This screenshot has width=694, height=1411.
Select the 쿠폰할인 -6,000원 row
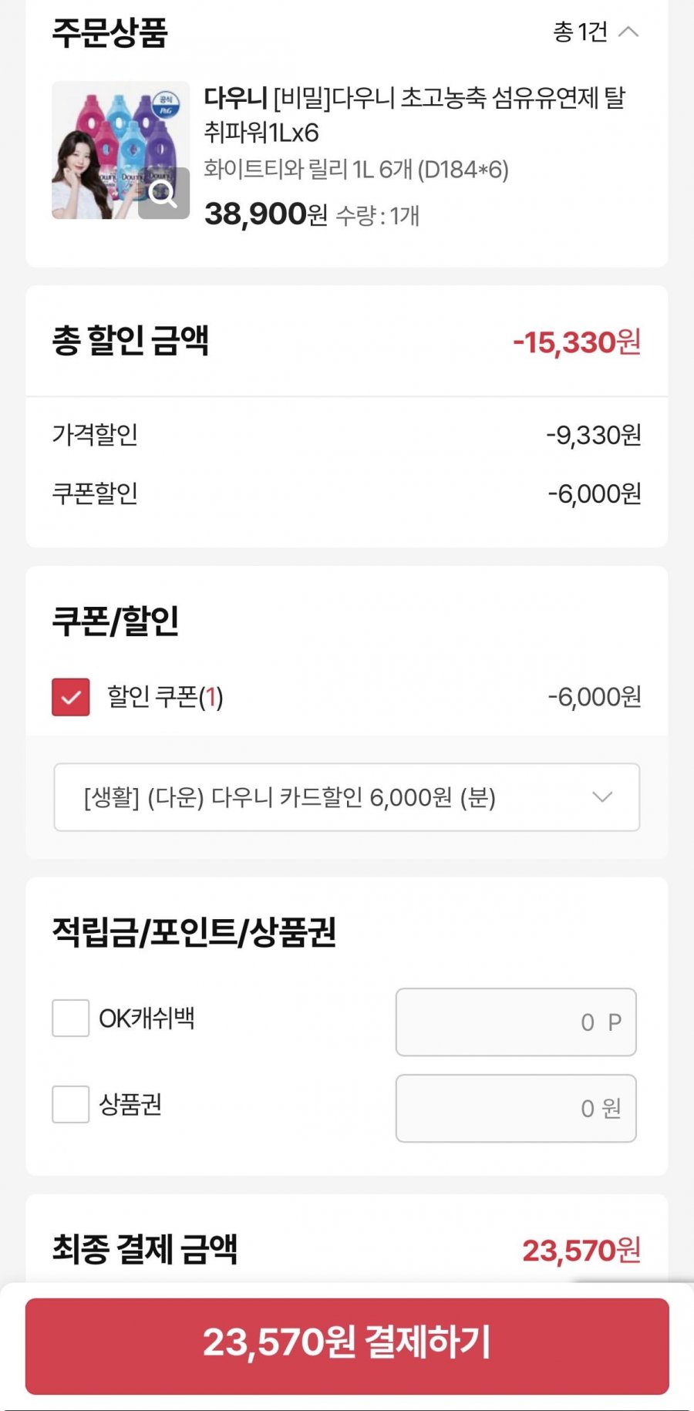(x=347, y=493)
